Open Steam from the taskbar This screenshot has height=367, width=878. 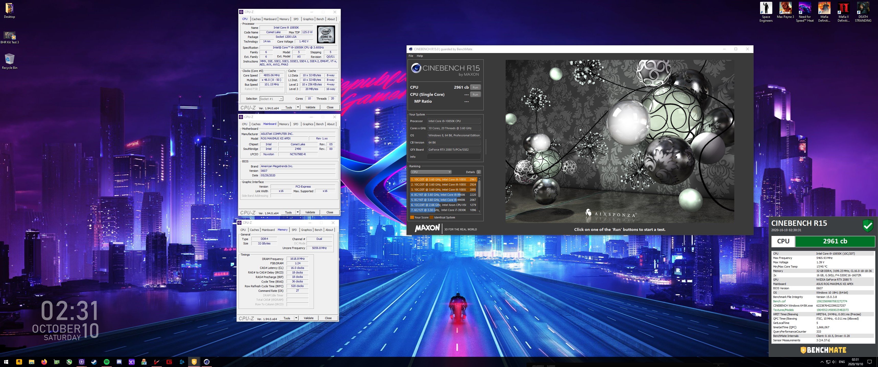(94, 362)
